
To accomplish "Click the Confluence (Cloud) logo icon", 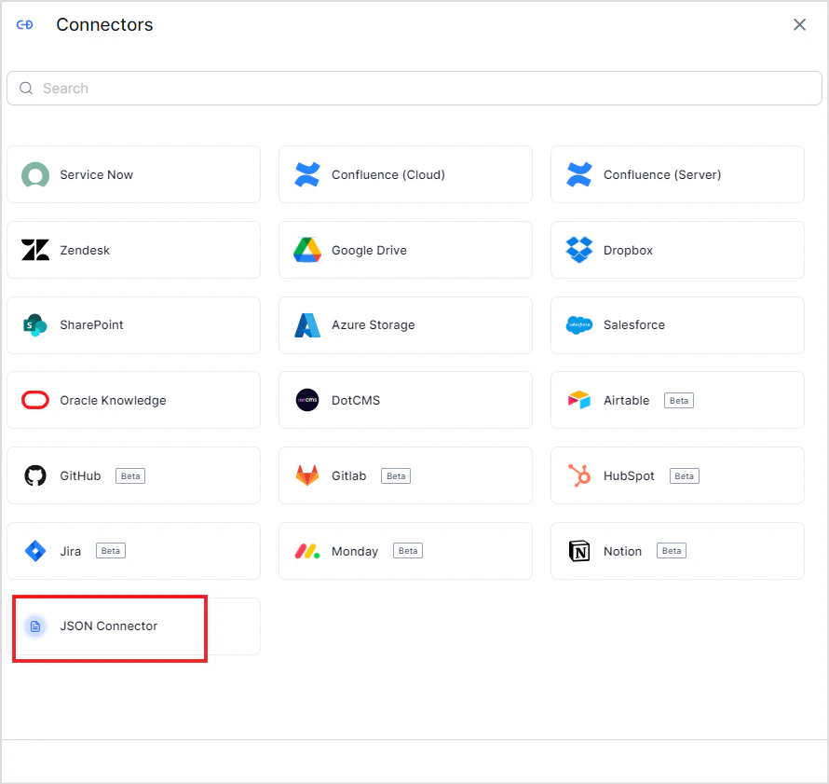I will pos(307,174).
